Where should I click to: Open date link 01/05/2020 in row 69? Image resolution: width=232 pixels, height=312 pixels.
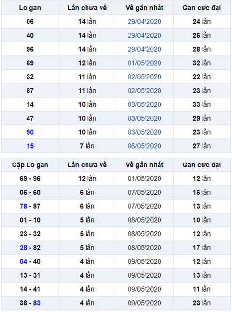click(x=145, y=63)
